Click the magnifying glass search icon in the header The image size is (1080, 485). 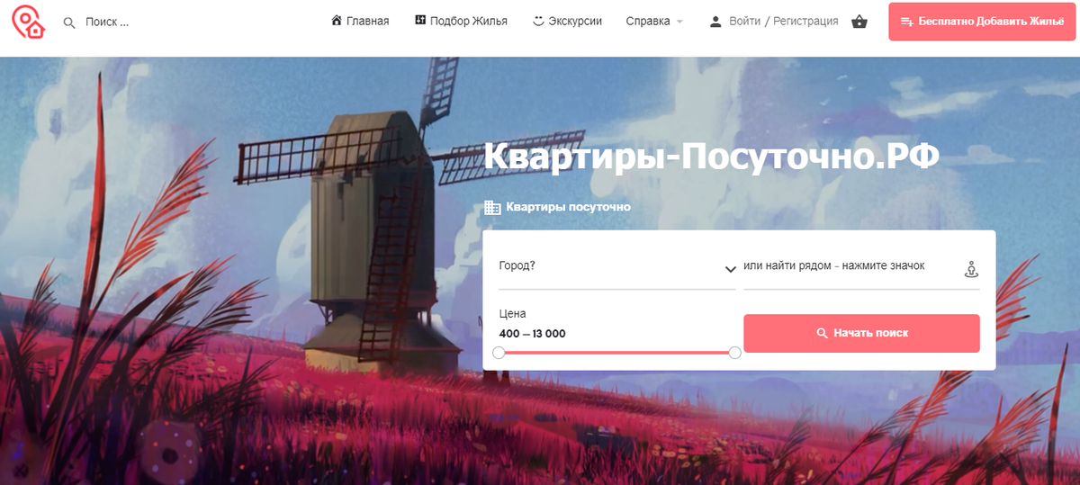pyautogui.click(x=69, y=22)
